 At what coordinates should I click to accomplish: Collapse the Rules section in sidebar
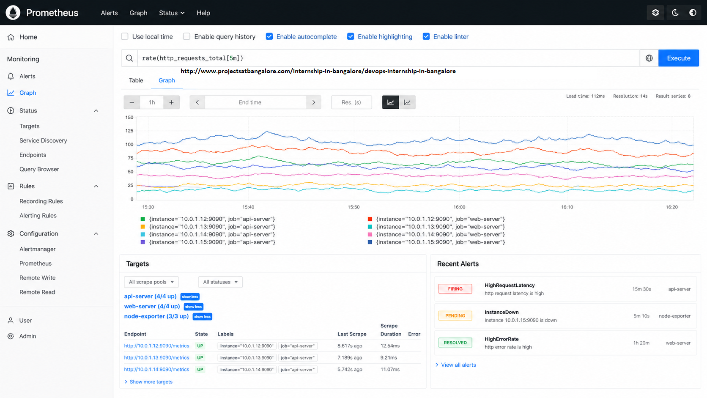pyautogui.click(x=96, y=186)
